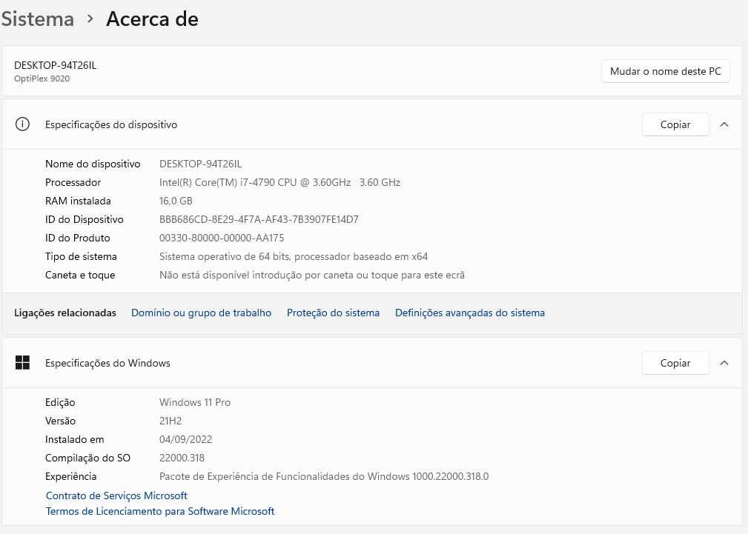Click the Ligações relacionadas label
This screenshot has height=534, width=748.
pos(65,313)
